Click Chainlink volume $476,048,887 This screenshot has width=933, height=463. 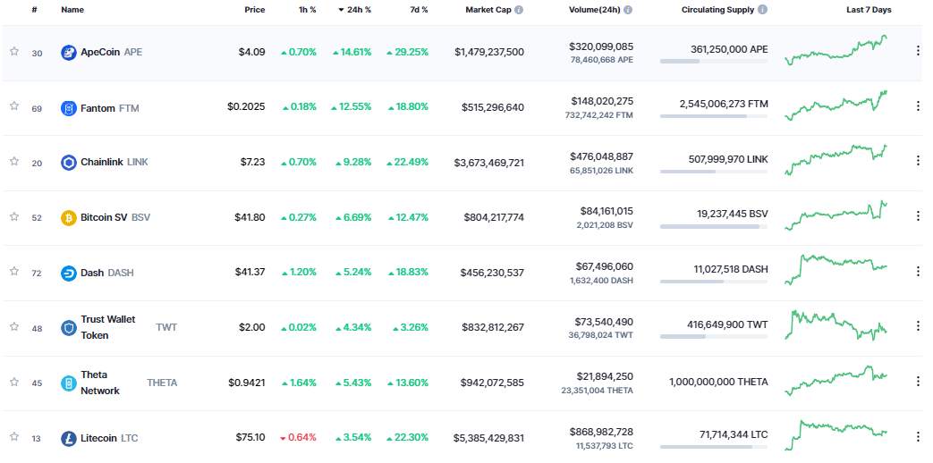click(601, 156)
